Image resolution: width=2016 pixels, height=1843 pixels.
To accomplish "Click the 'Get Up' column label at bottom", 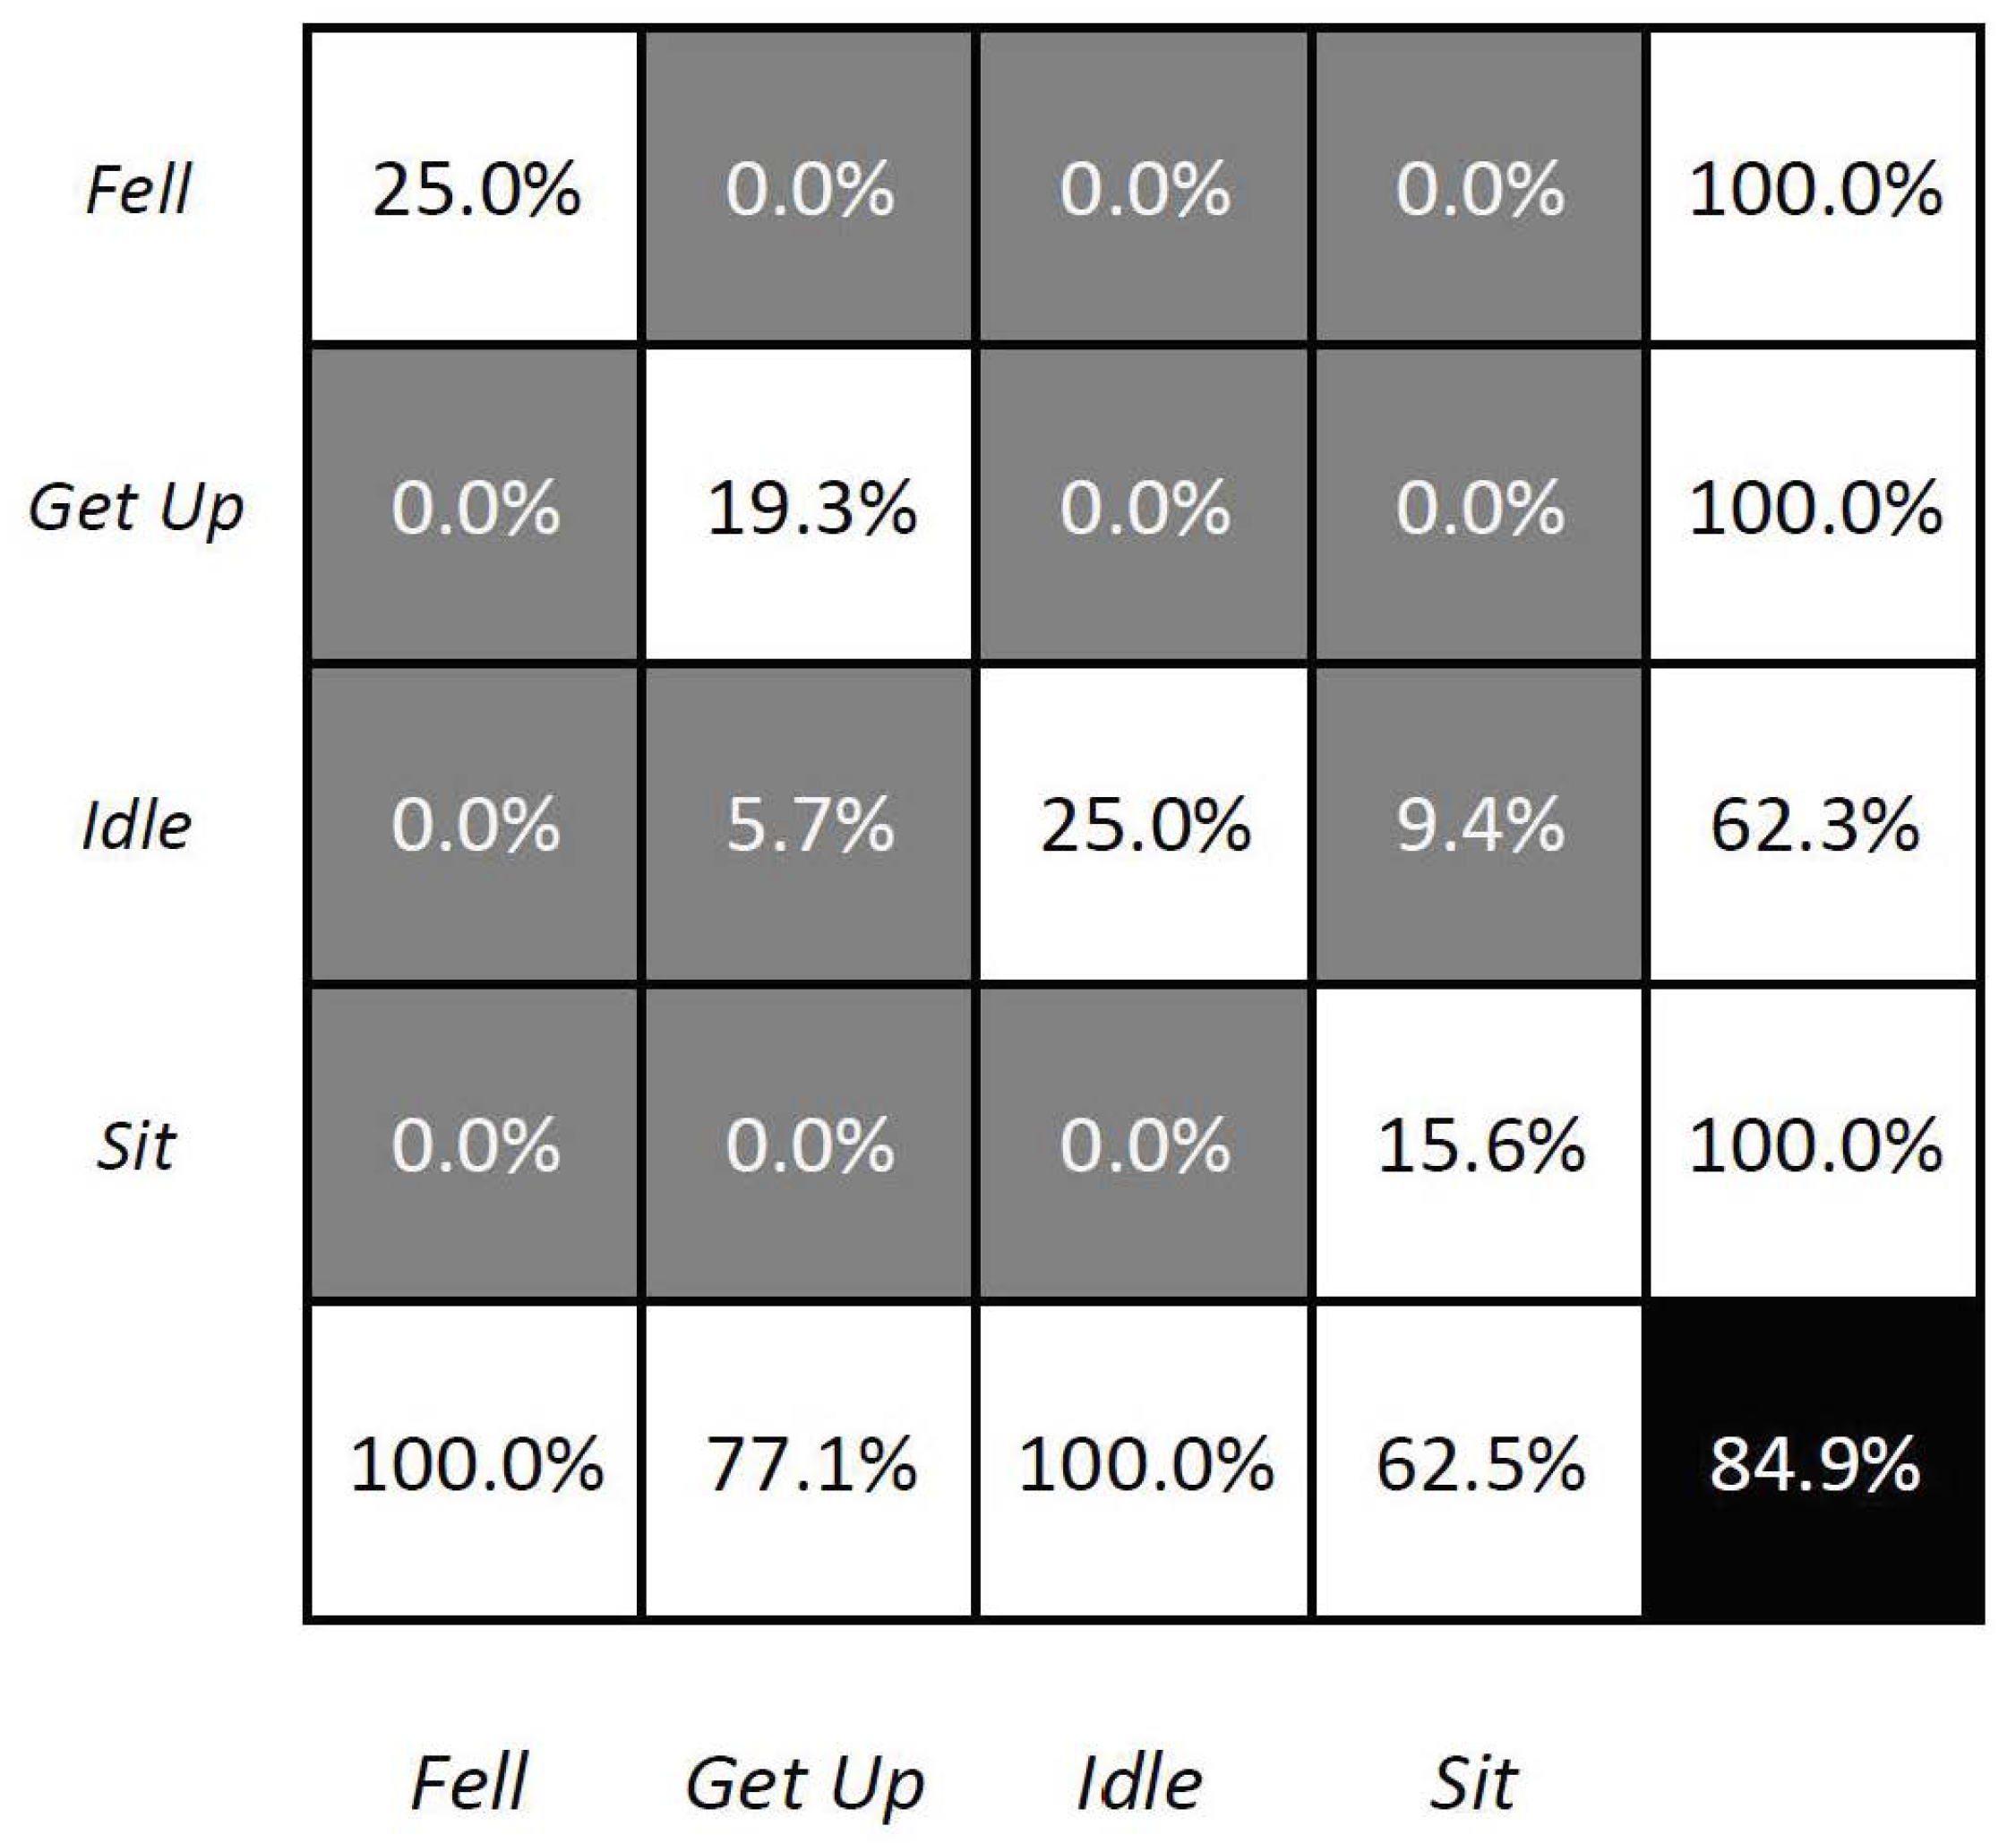I will pos(805,1783).
